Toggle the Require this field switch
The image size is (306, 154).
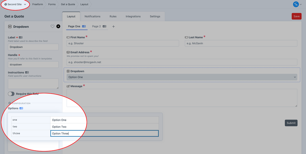[11, 94]
